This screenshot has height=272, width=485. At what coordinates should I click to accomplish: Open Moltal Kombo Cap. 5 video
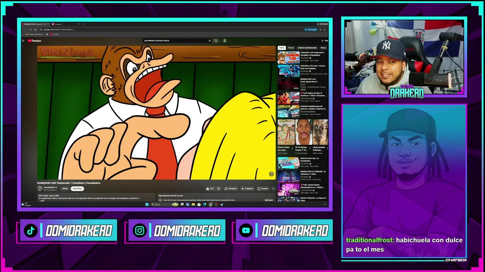coord(289,163)
